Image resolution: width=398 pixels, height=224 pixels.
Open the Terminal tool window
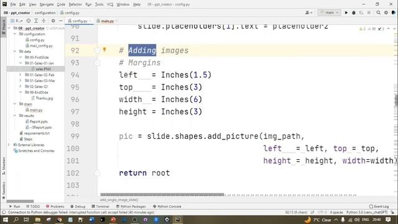pyautogui.click(x=100, y=207)
